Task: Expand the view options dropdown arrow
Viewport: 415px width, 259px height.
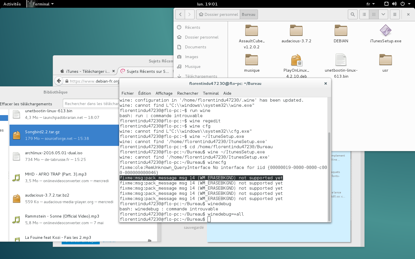Action: (383, 14)
